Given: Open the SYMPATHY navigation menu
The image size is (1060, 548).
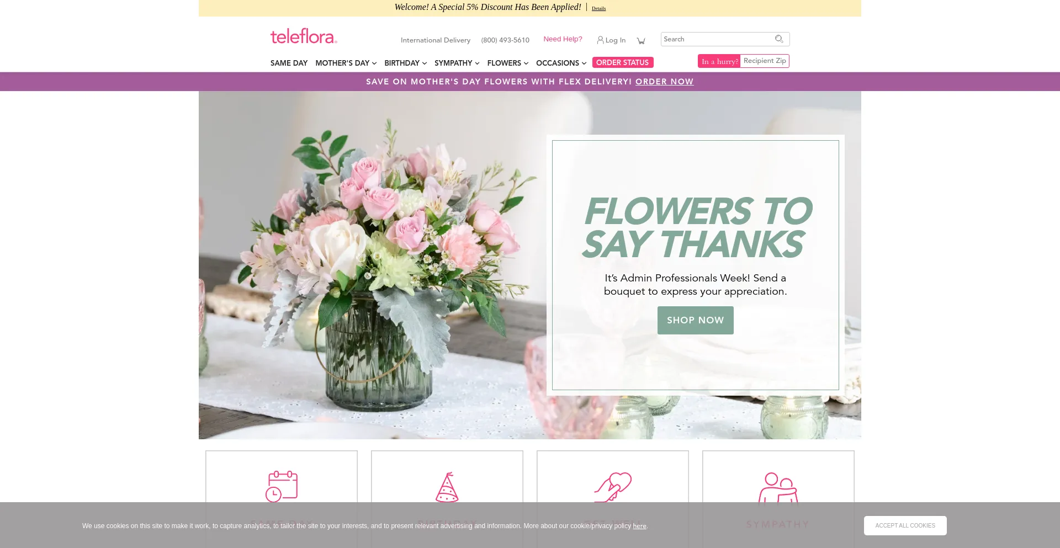Looking at the screenshot, I should [x=453, y=63].
